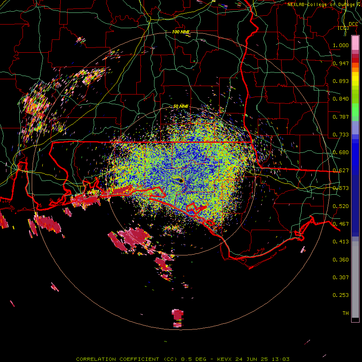362x362 pixels.
Task: Click the [CC] label above the color bar
Action: [x=343, y=28]
